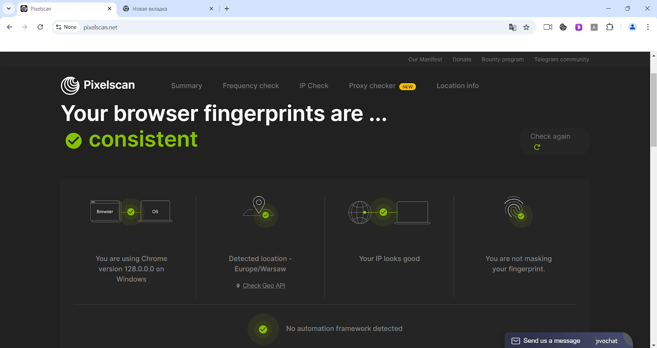This screenshot has height=348, width=657.
Task: Click the scrollbar down arrow
Action: pos(653,345)
